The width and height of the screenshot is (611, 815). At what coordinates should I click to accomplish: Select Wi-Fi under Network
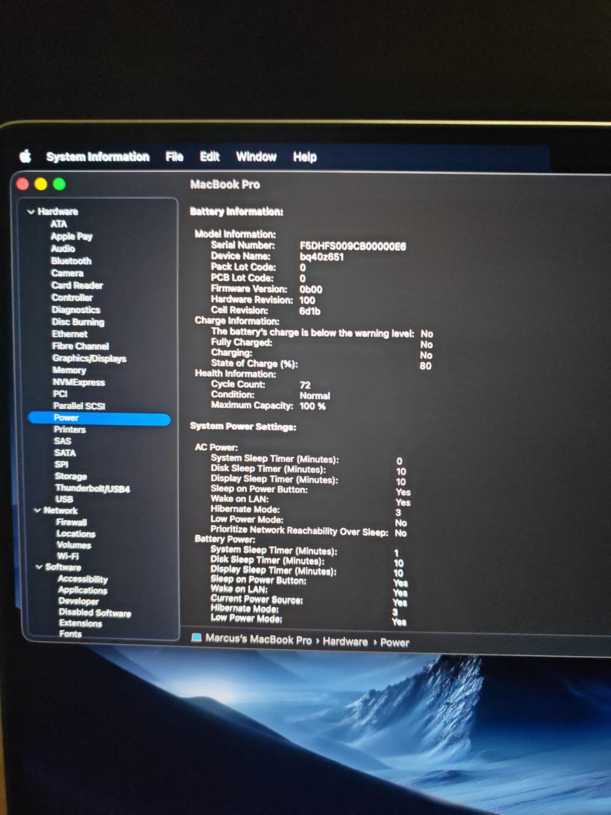[67, 556]
